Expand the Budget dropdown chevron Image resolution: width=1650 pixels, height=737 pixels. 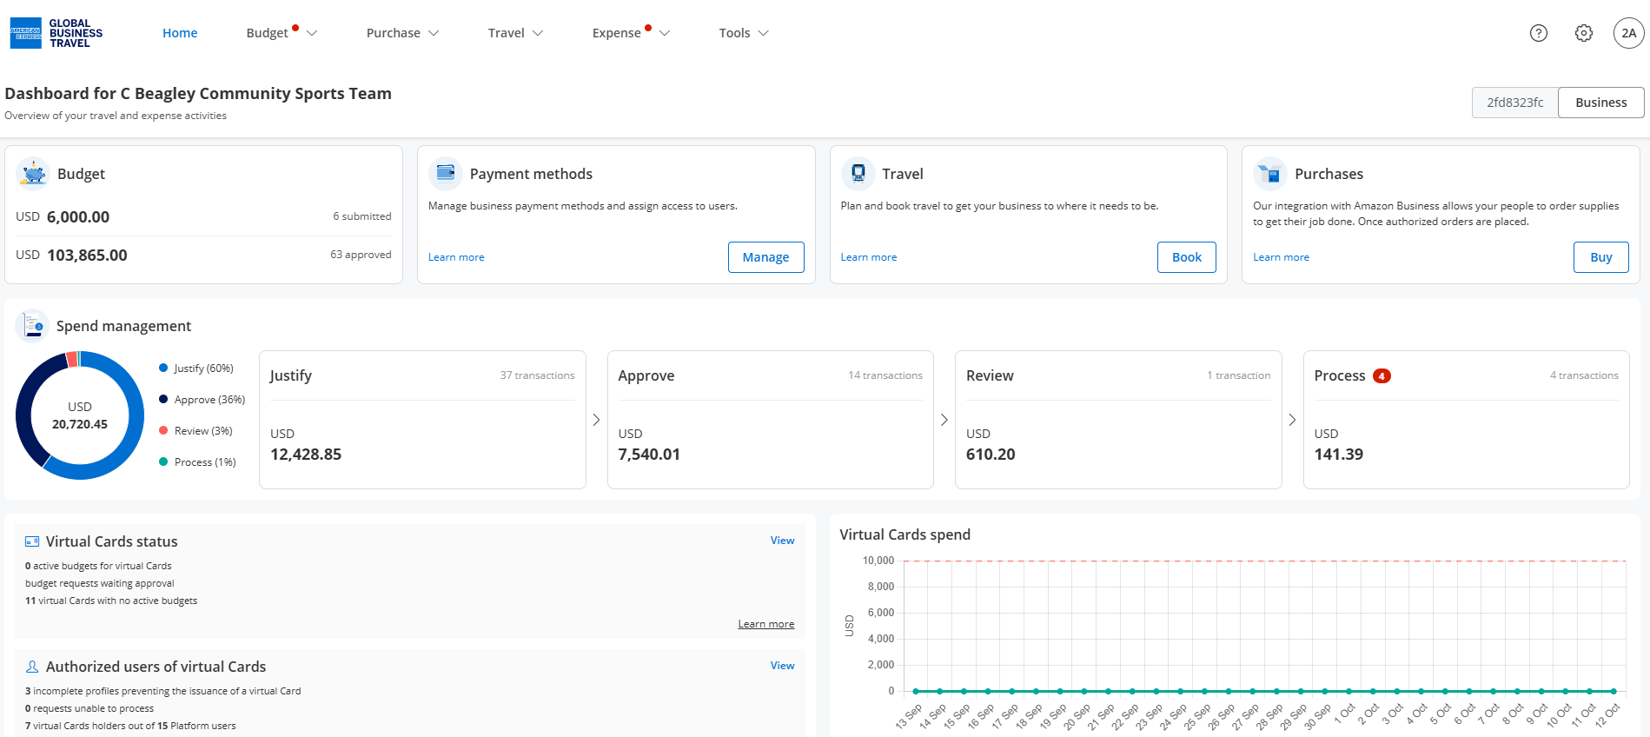(312, 33)
